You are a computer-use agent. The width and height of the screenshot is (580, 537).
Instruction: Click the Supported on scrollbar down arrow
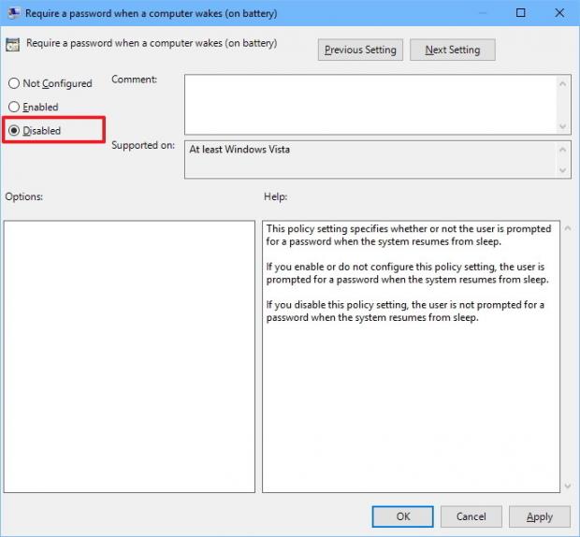click(563, 170)
